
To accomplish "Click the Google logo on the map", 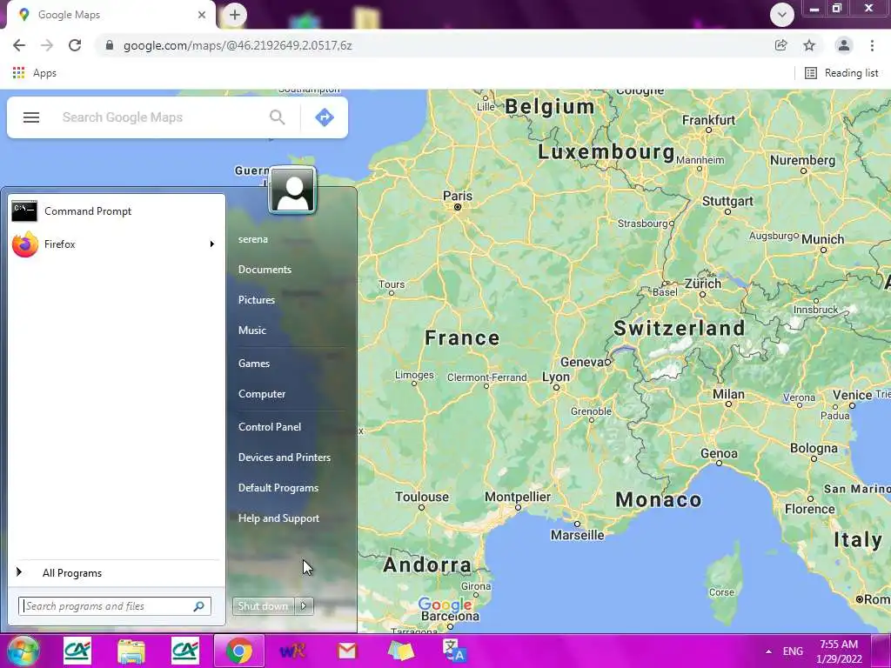I will point(445,605).
